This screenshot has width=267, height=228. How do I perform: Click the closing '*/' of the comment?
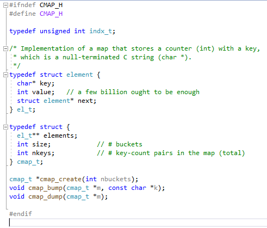pyautogui.click(x=17, y=65)
